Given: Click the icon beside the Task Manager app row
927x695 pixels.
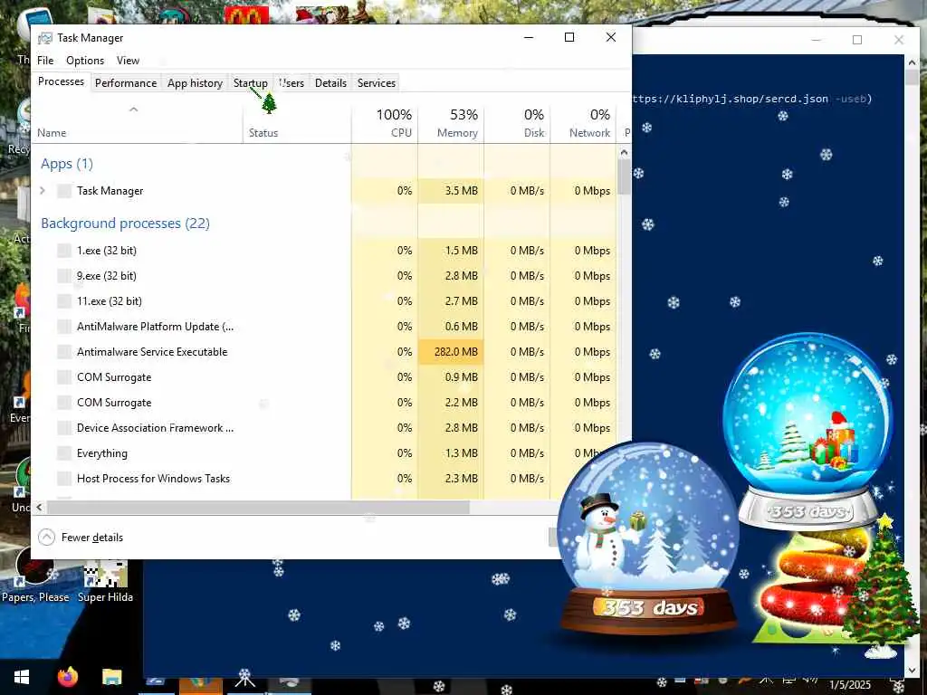Looking at the screenshot, I should pyautogui.click(x=64, y=191).
